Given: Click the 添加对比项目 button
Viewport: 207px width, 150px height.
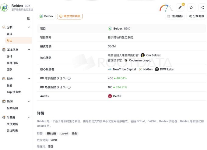Looking at the screenshot, I should (x=70, y=16).
